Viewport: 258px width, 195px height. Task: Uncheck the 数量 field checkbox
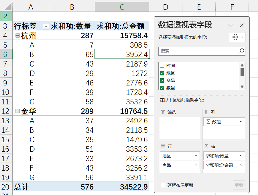point(162,88)
